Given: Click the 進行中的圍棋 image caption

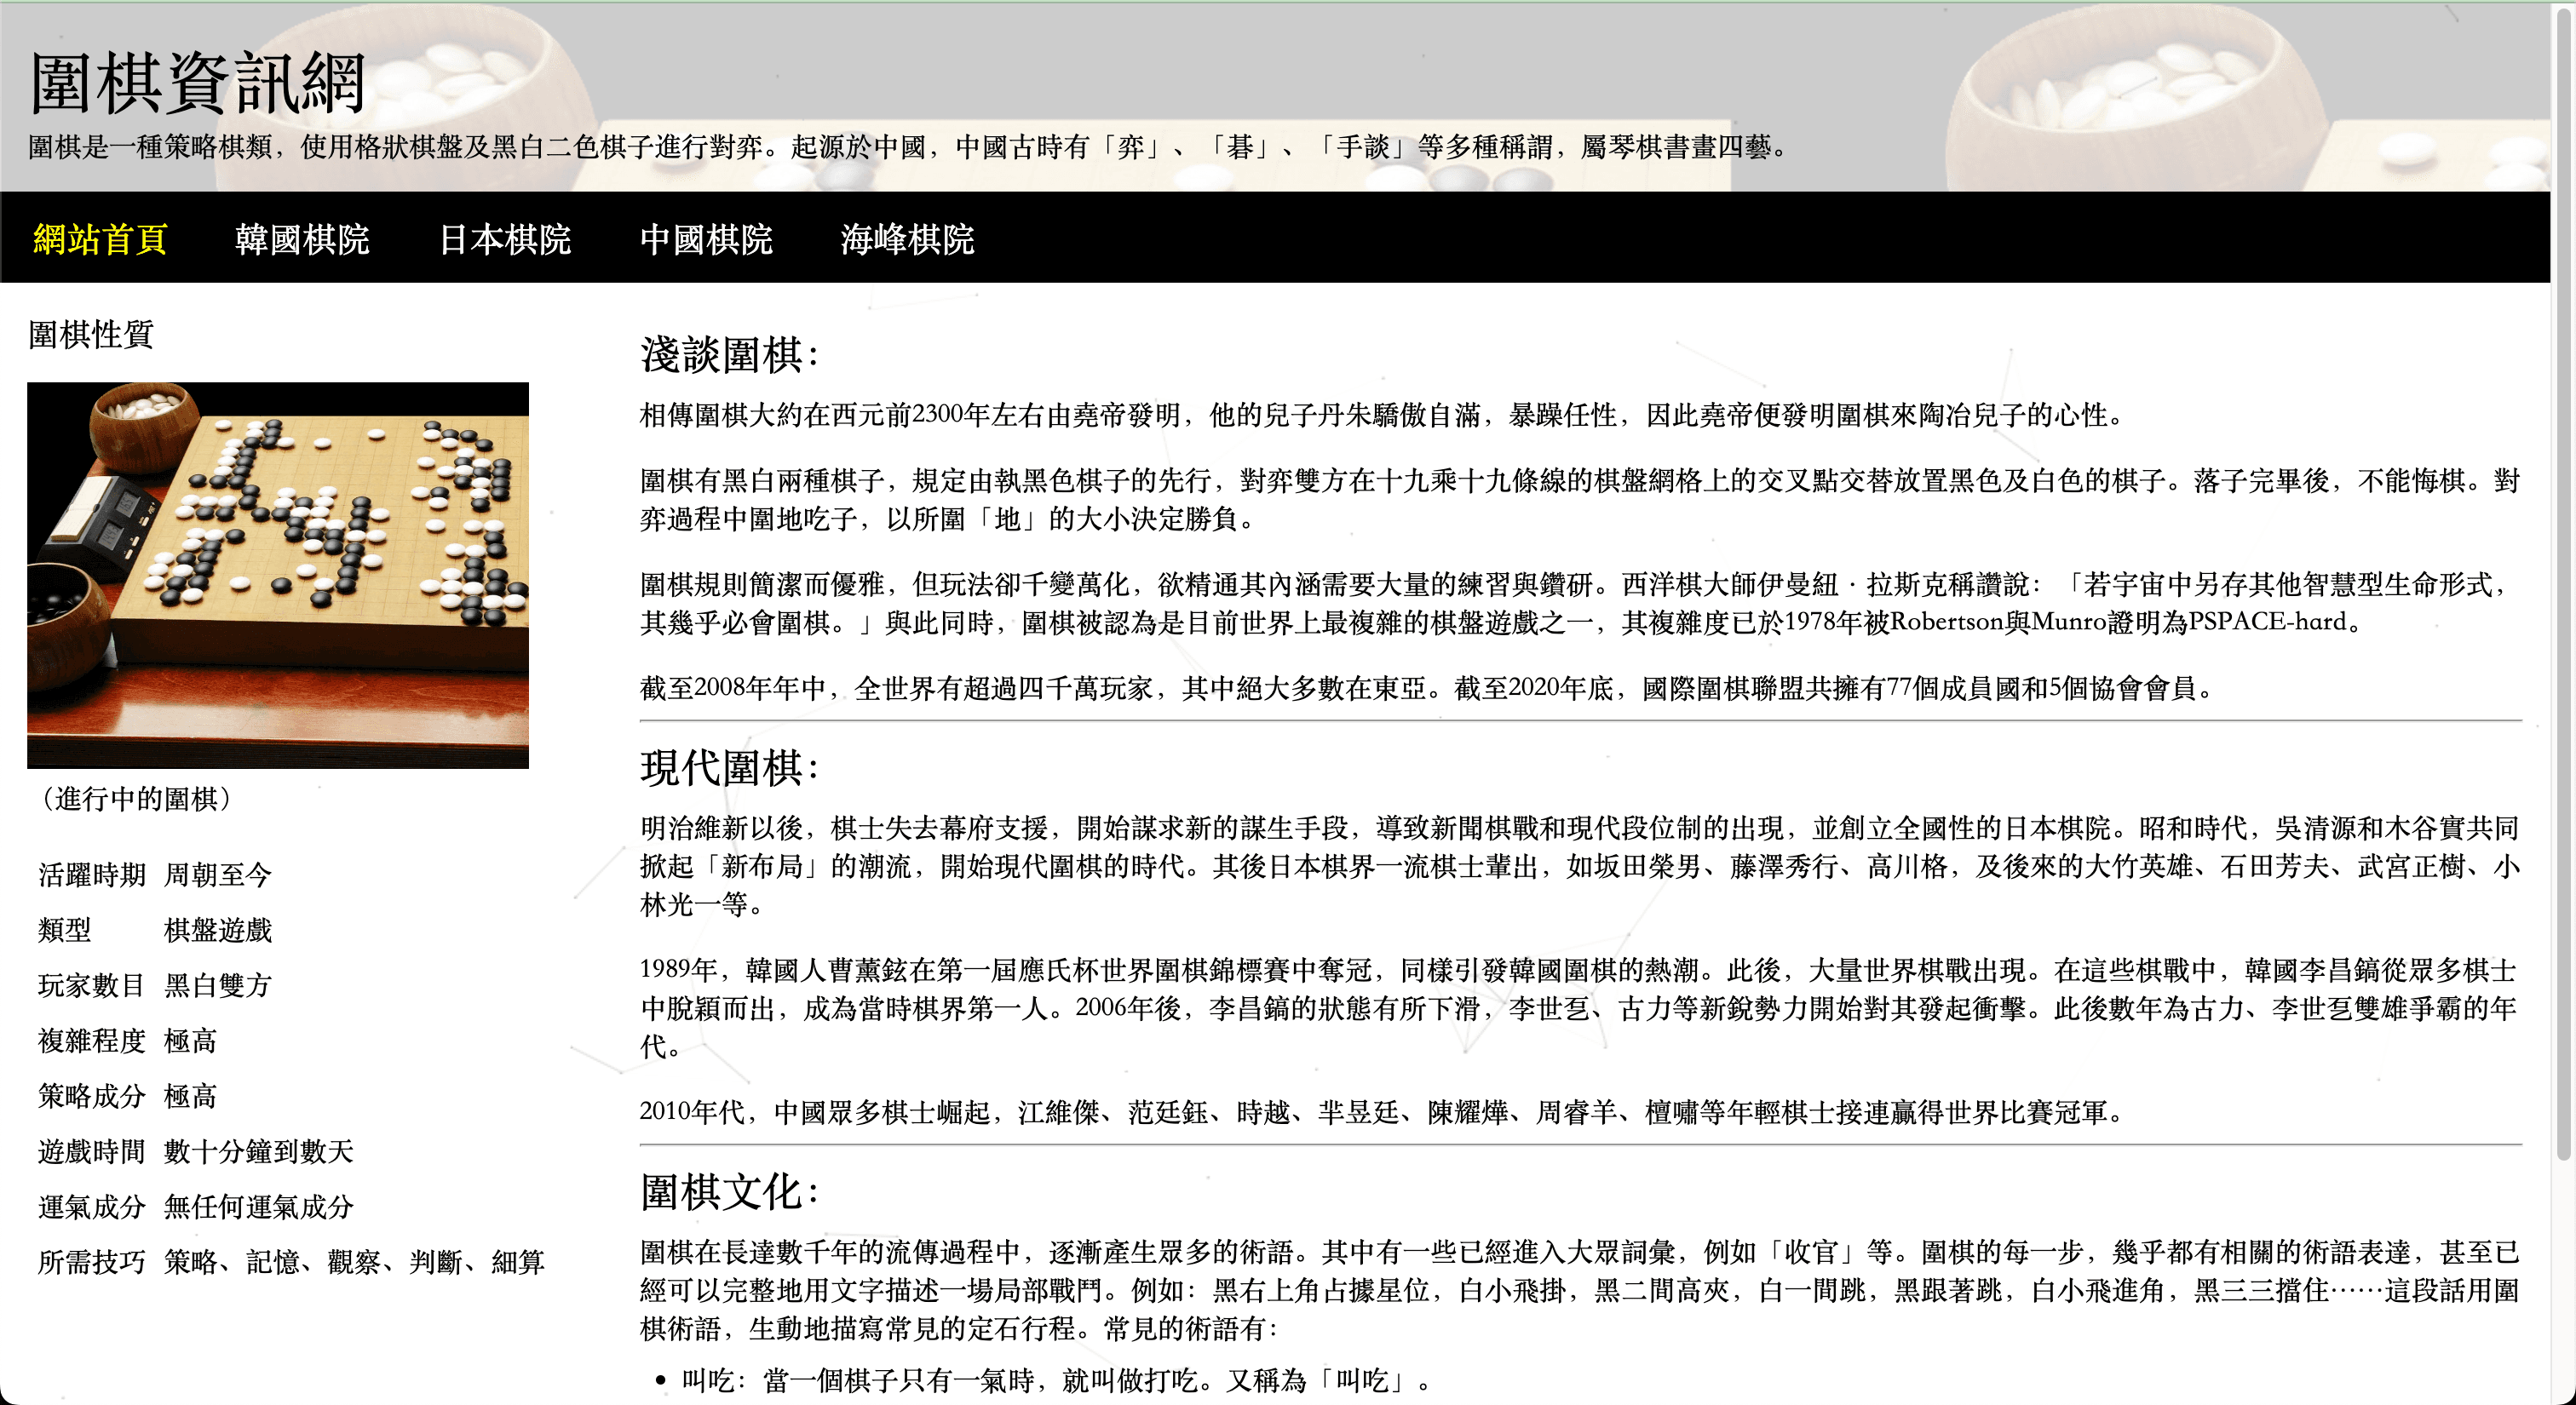Looking at the screenshot, I should click(136, 799).
